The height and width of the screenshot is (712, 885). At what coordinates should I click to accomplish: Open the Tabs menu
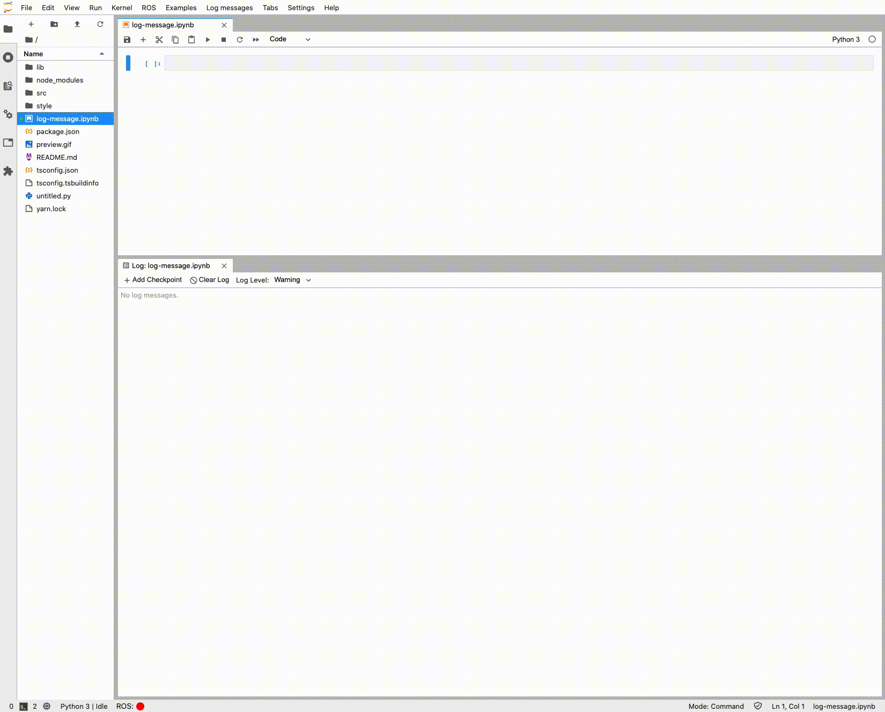click(x=270, y=8)
